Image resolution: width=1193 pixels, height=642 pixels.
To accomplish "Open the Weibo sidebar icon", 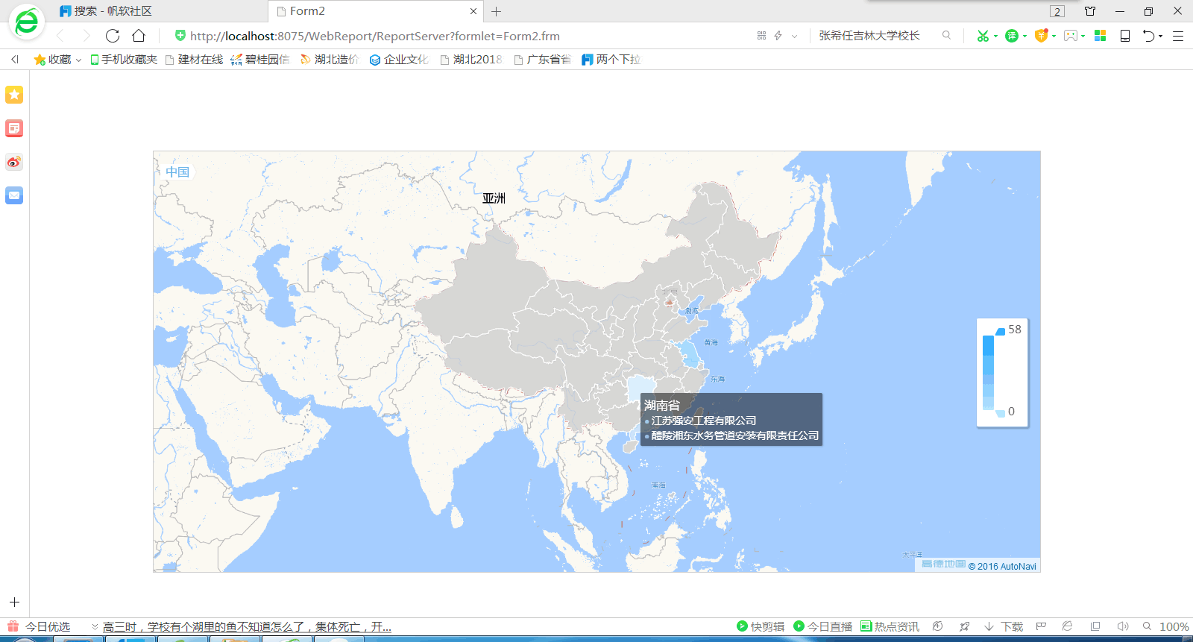I will pos(14,162).
